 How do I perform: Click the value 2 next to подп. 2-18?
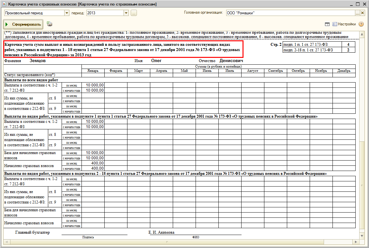pyautogui.click(x=347, y=50)
